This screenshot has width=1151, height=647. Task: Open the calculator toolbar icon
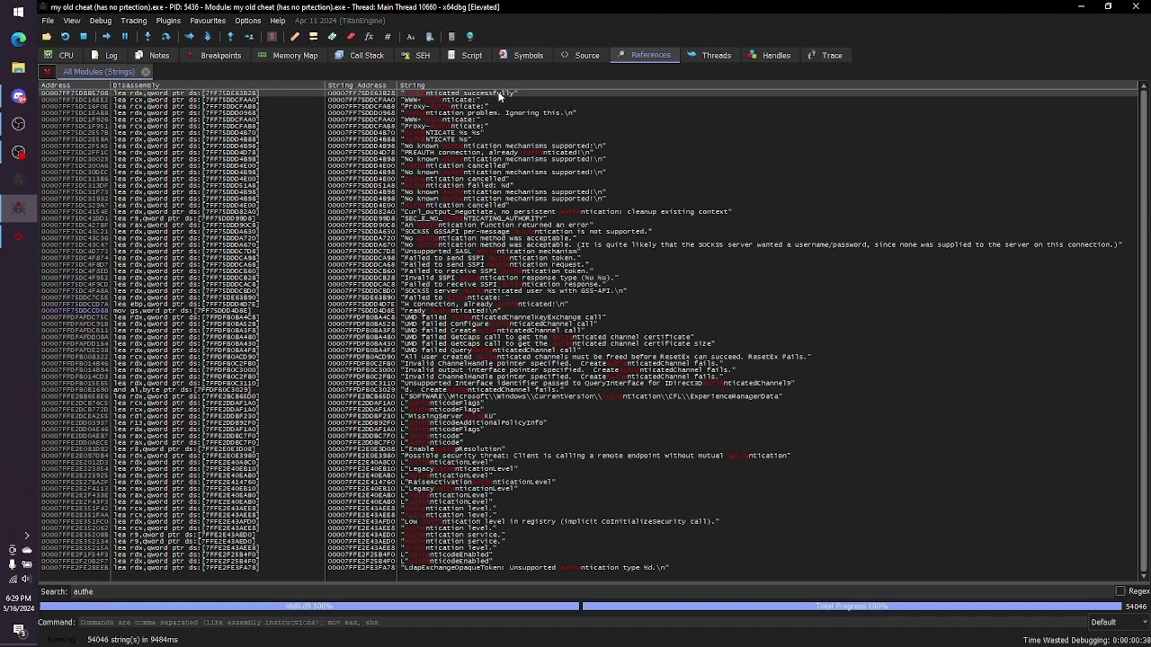tap(451, 37)
